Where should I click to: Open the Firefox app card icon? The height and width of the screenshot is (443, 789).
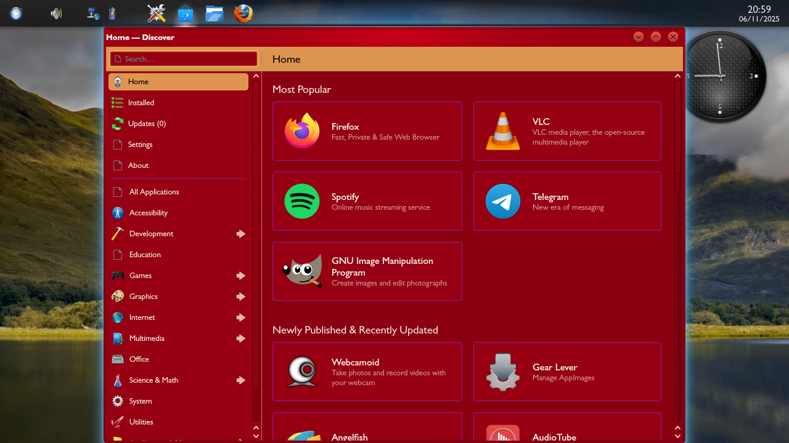[x=302, y=131]
